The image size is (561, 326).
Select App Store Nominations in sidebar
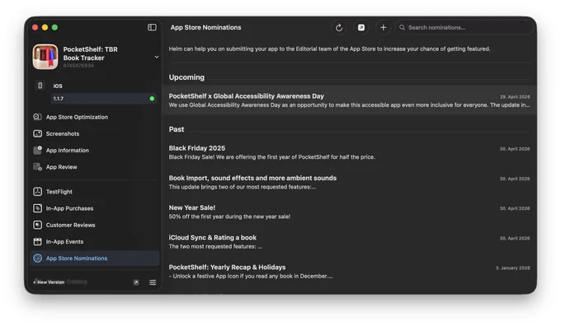tap(95, 258)
